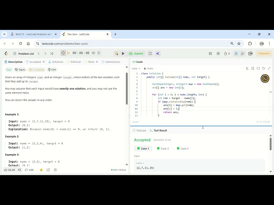Open a new browser tab

pyautogui.click(x=115, y=34)
